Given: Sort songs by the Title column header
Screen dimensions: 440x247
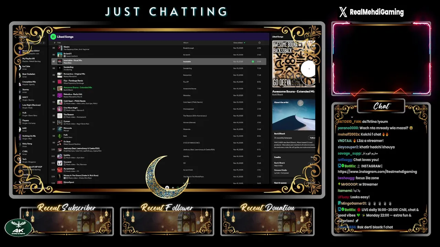Looking at the screenshot, I should coord(59,43).
